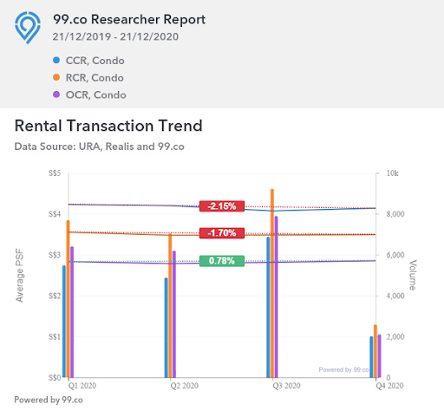
Task: Click the purple OCR, Condo legend dot
Action: (56, 94)
